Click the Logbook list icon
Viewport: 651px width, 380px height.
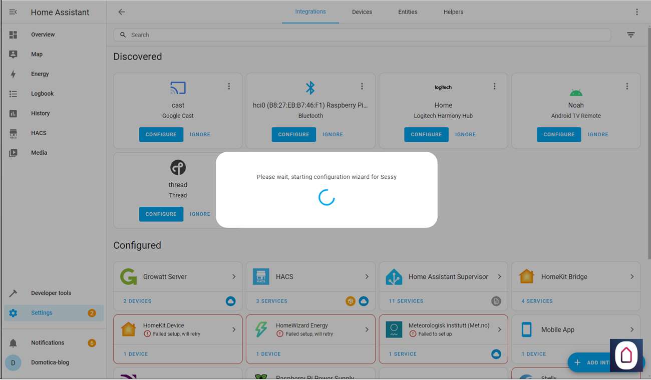[x=13, y=94]
